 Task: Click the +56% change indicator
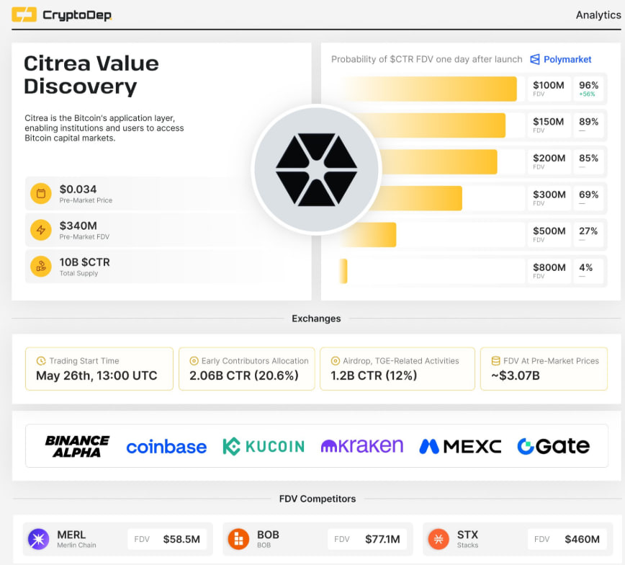[587, 94]
